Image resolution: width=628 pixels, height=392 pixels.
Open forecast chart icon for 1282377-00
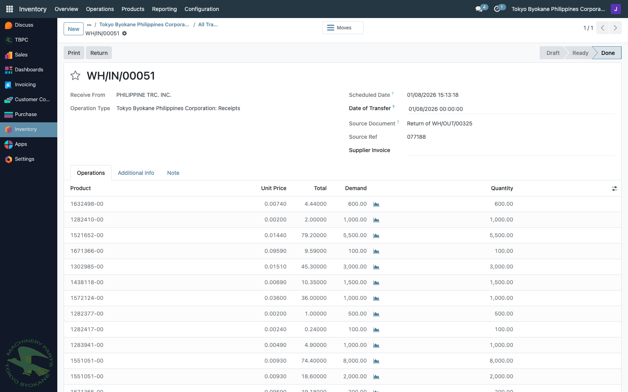[x=376, y=314]
